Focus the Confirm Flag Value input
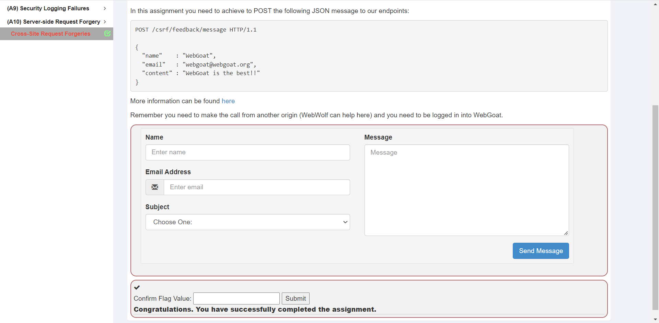The width and height of the screenshot is (659, 323). [236, 299]
